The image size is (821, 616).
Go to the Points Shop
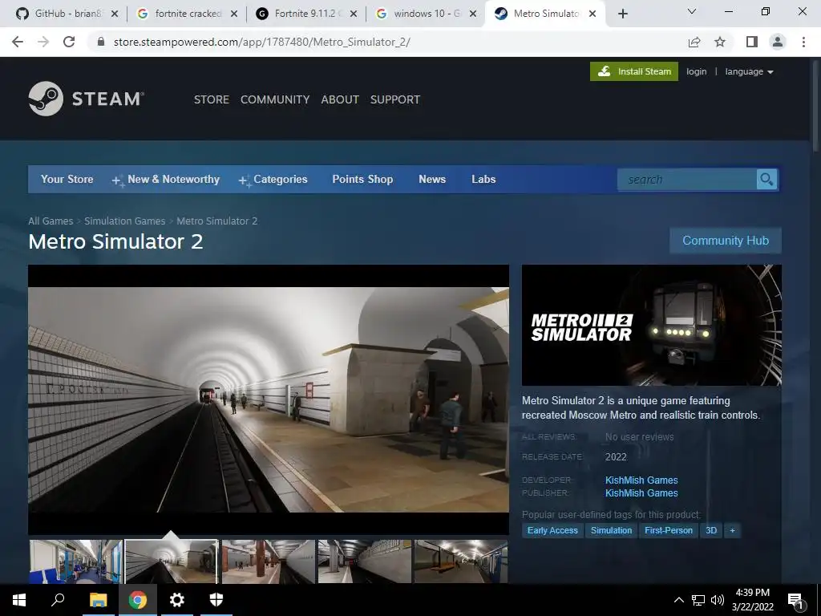coord(362,179)
